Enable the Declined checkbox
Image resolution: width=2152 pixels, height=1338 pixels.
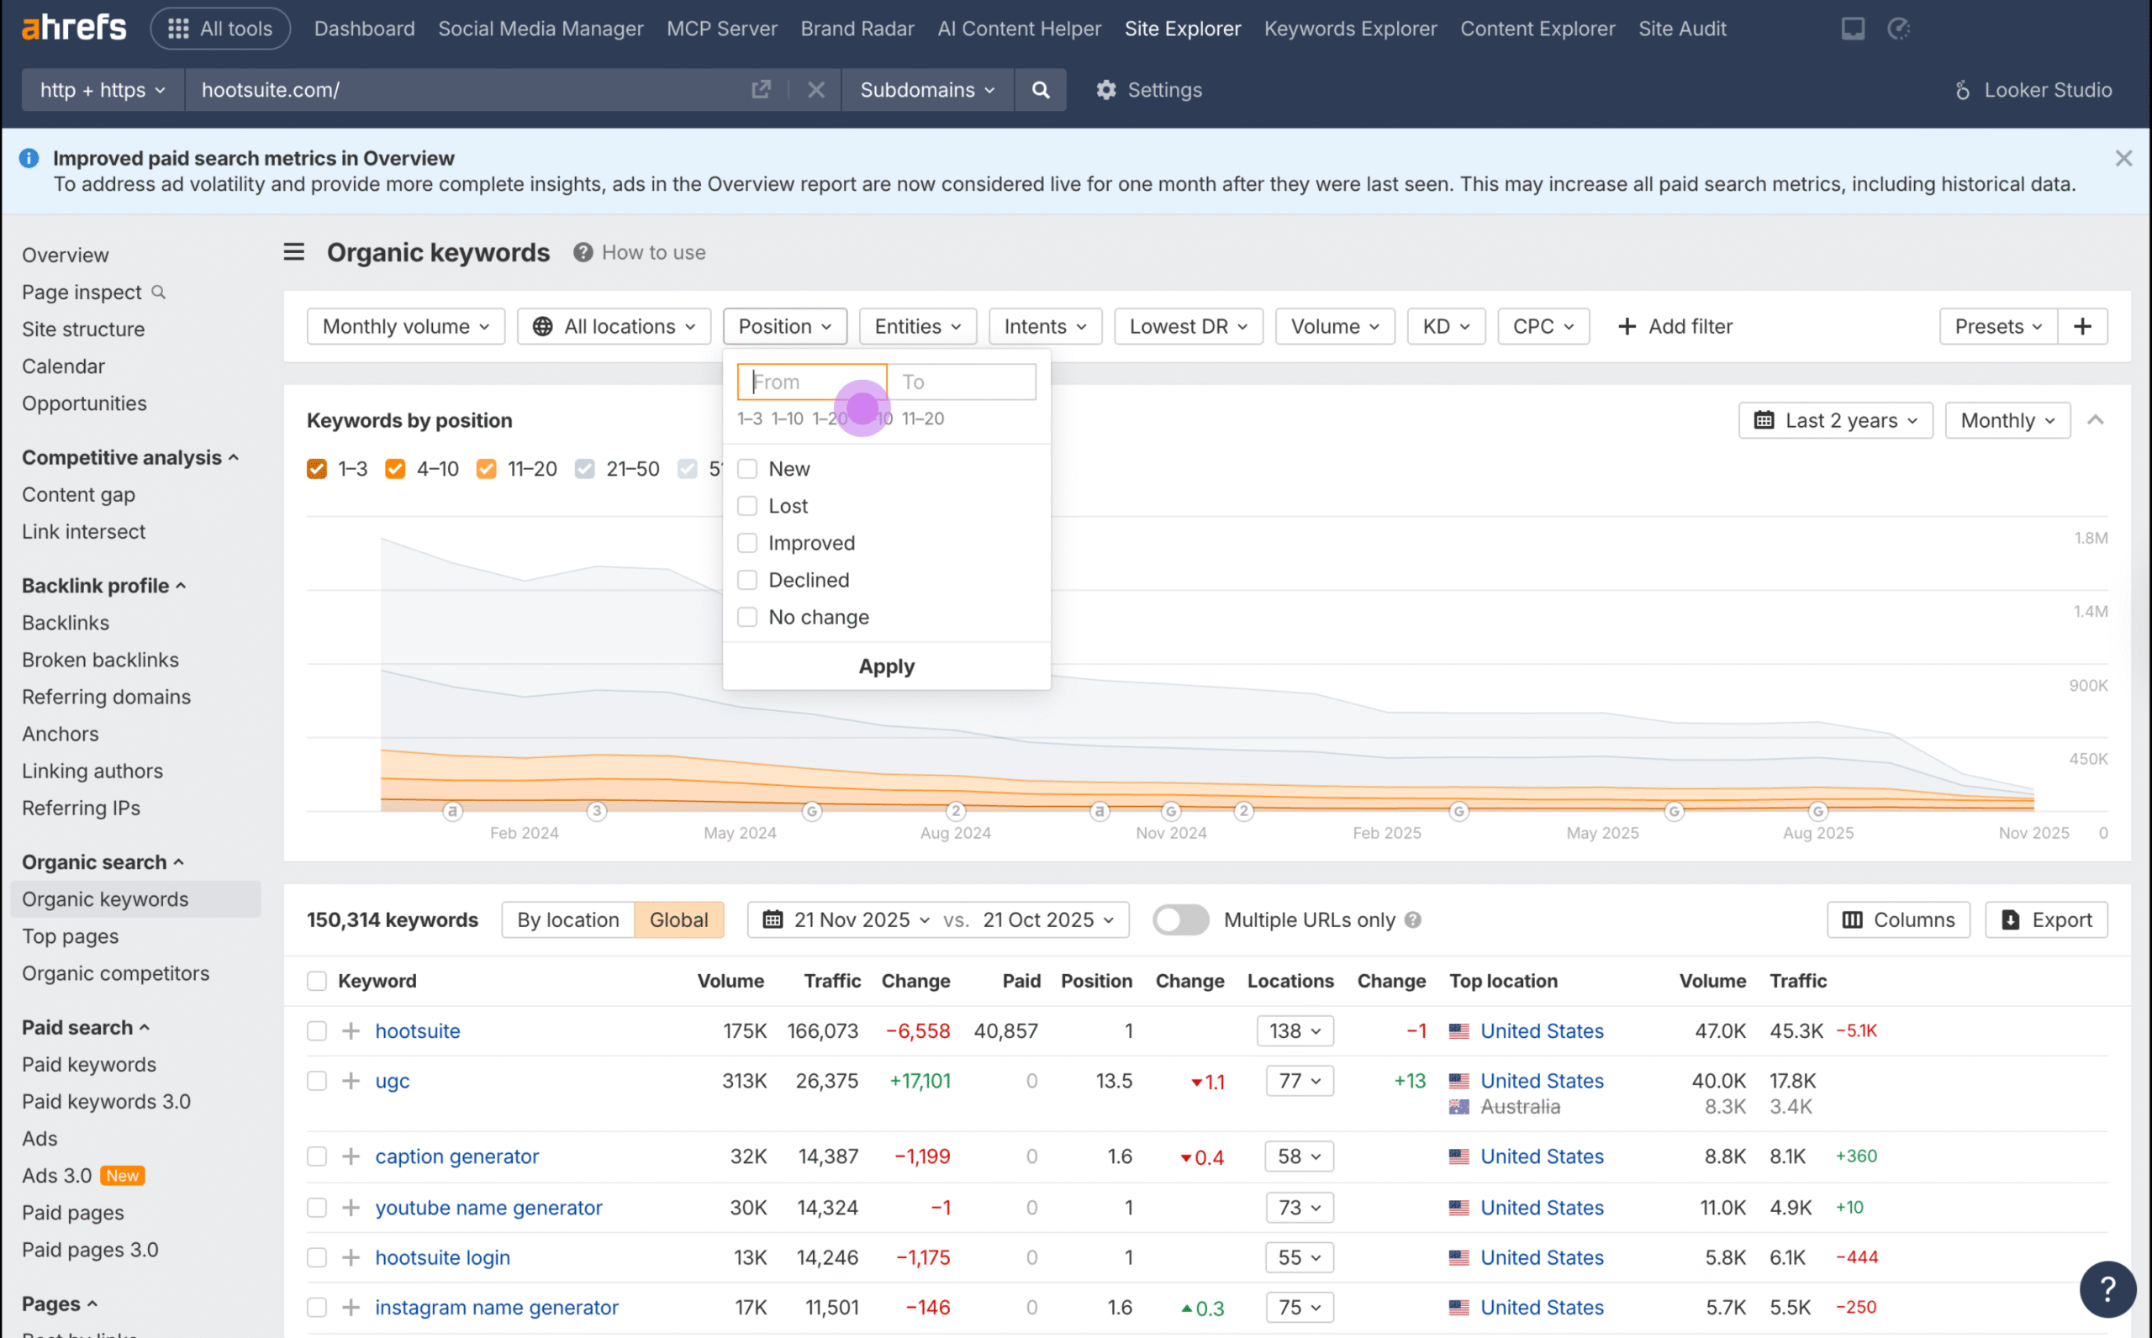point(746,580)
